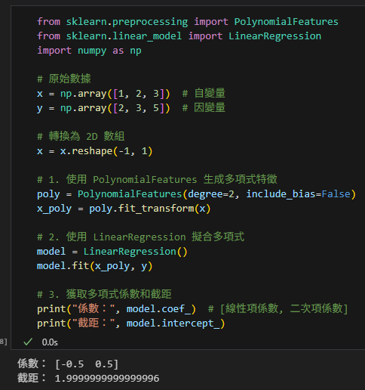Click the line importing PolynomialFeatures

(188, 22)
